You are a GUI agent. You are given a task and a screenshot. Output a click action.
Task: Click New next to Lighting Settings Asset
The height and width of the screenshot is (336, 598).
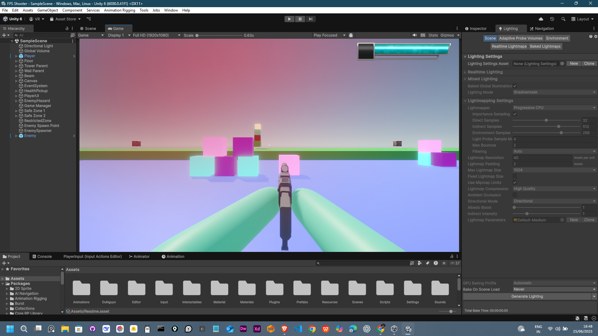coord(574,64)
